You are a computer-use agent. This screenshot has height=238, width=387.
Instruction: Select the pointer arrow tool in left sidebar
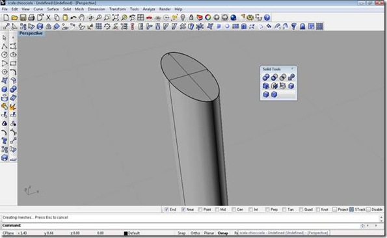(x=5, y=38)
